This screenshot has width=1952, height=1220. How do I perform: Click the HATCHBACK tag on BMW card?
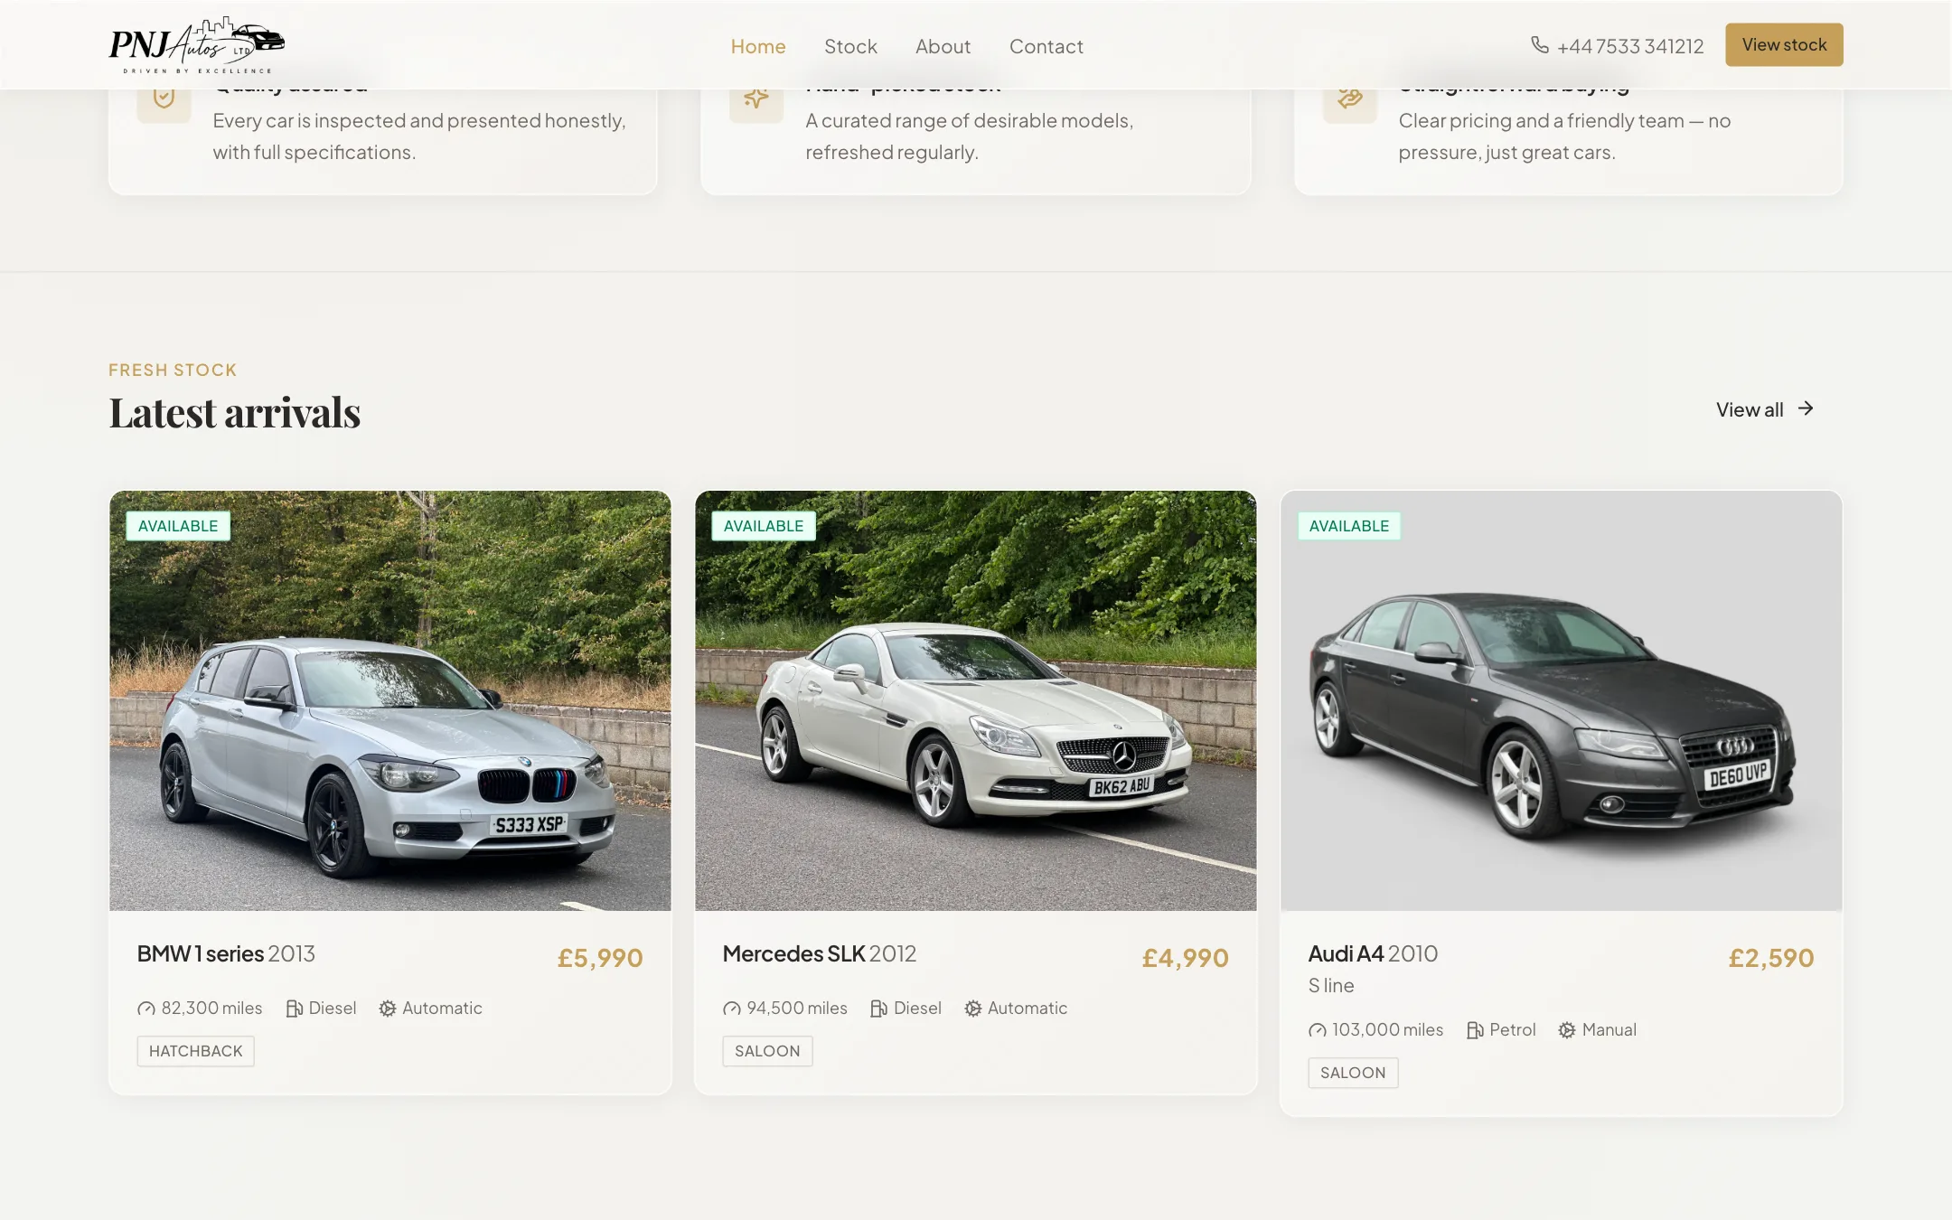click(196, 1051)
